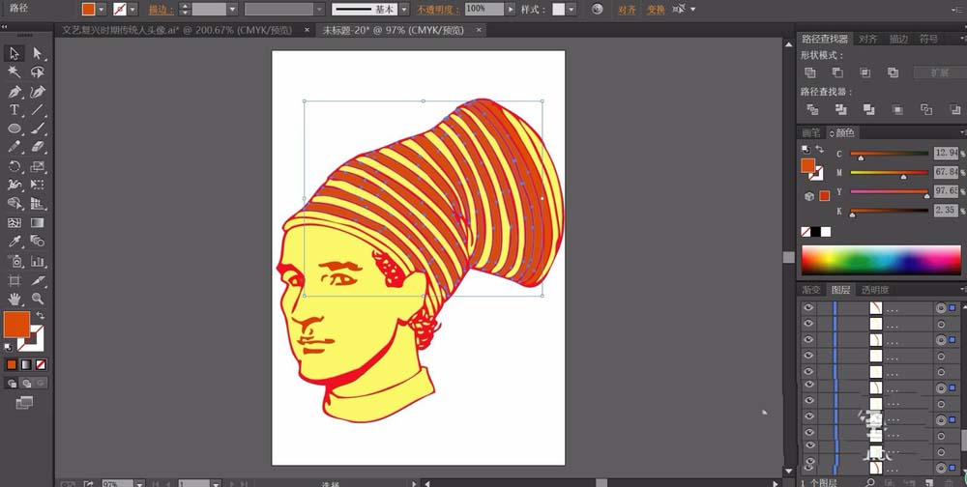This screenshot has width=967, height=487.
Task: Select the Symbol Sprayer tool
Action: tap(15, 261)
